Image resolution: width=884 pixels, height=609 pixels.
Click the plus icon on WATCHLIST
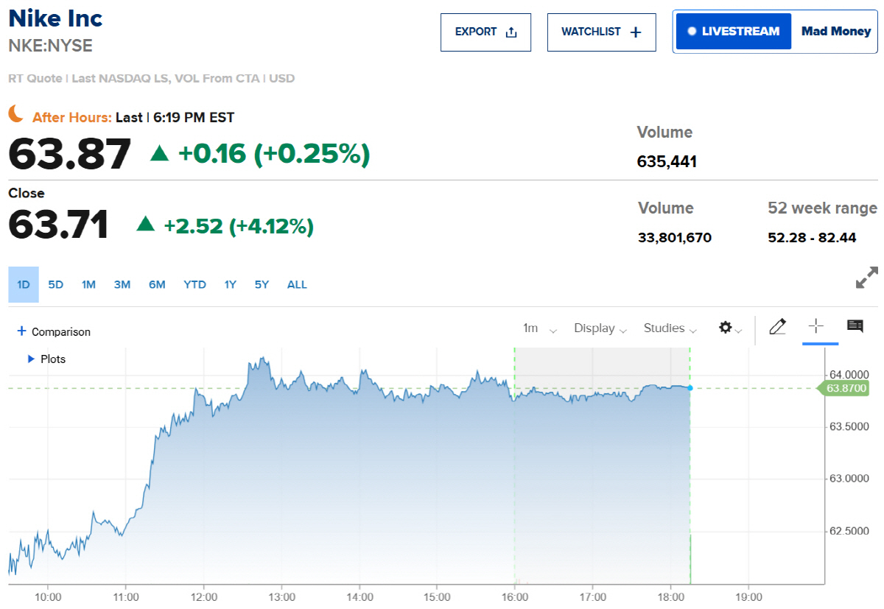tap(636, 32)
